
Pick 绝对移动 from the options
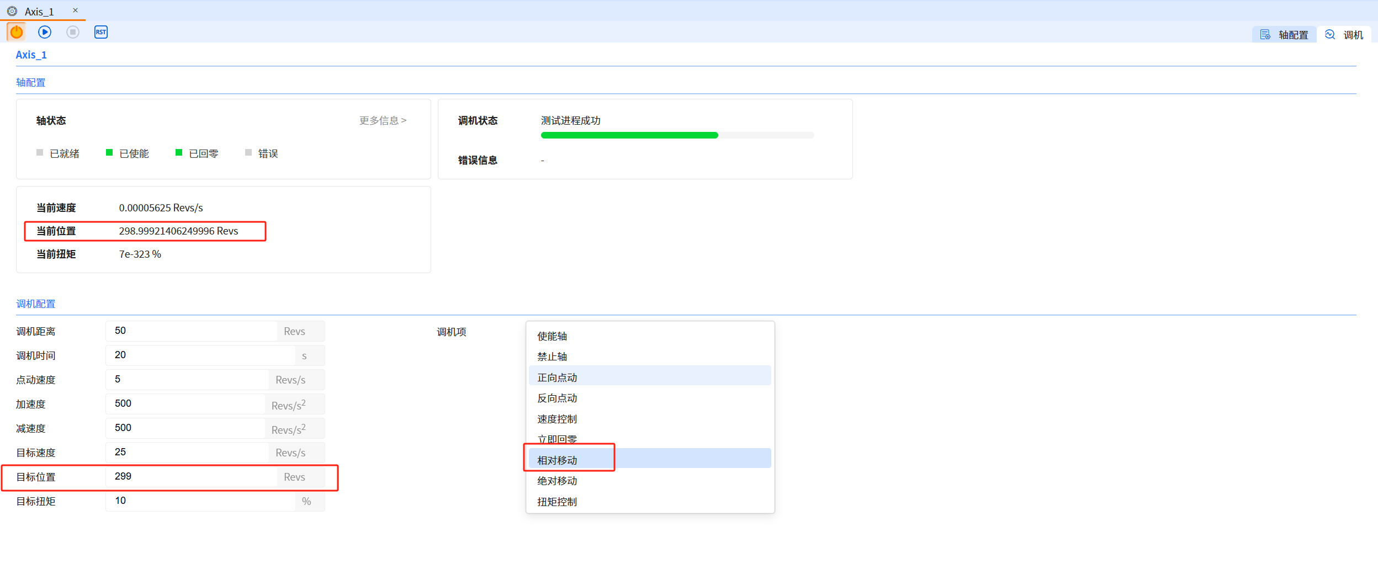557,481
